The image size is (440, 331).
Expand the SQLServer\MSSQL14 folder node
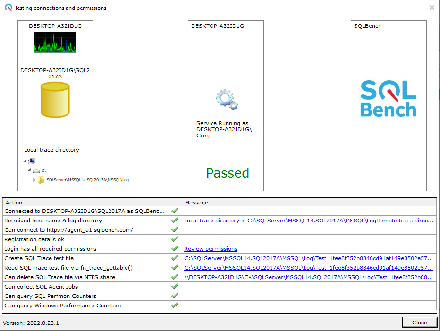point(35,179)
